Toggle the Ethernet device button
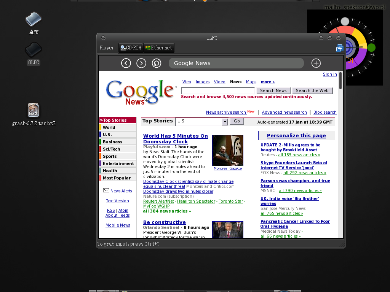Screen dimensions: 390x292 (x=159, y=48)
